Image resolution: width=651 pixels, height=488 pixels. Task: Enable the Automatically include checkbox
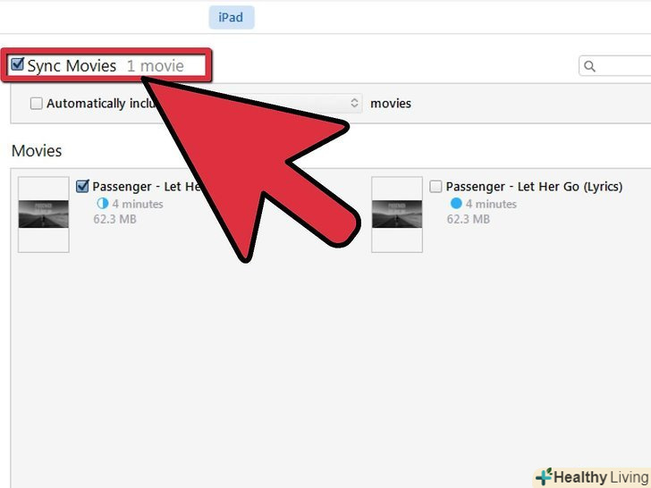(x=36, y=104)
